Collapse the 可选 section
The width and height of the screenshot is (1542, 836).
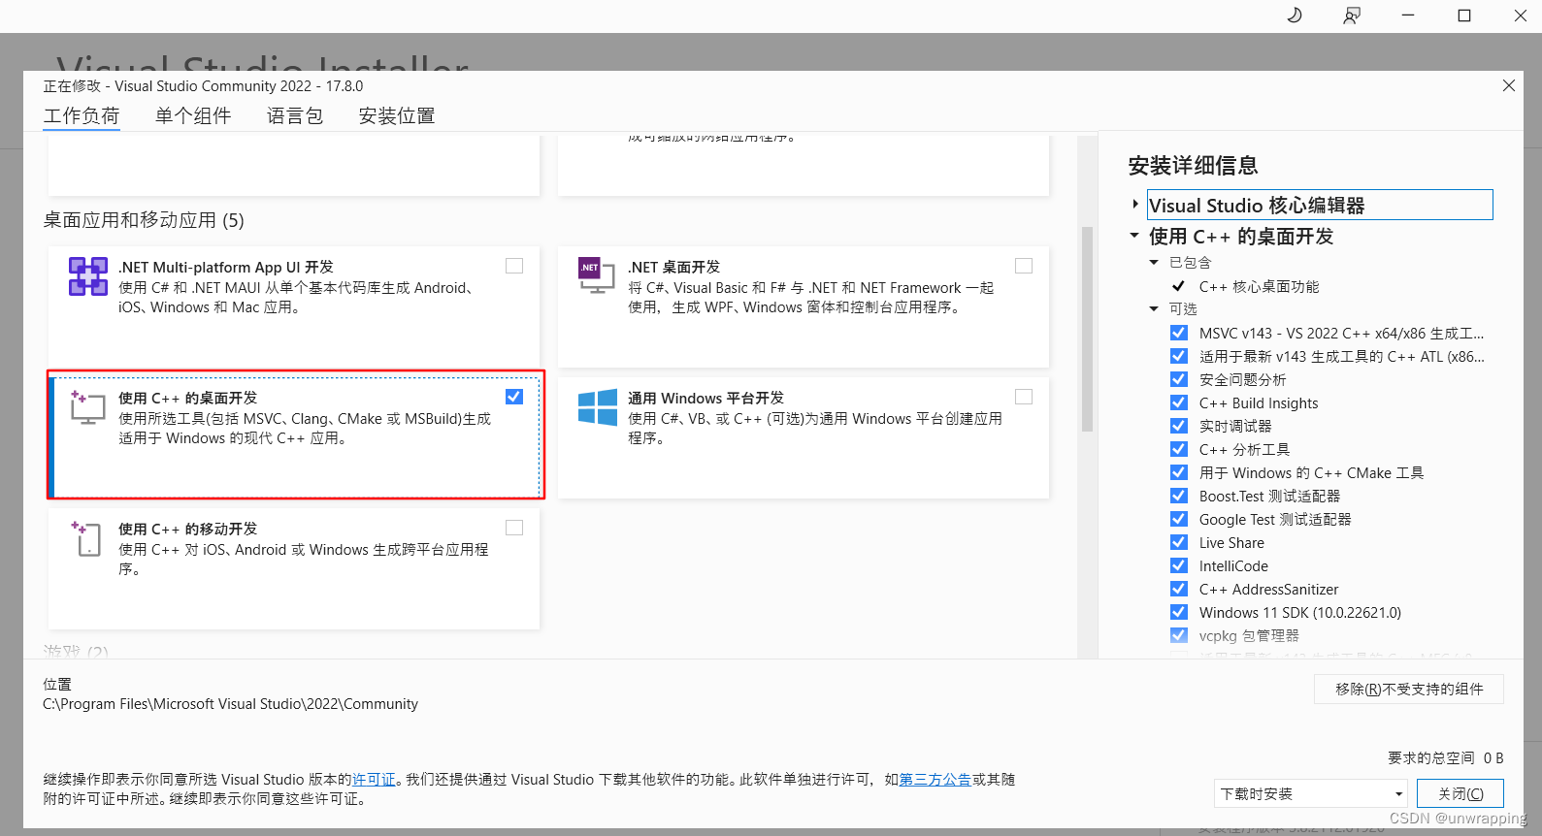tap(1154, 308)
